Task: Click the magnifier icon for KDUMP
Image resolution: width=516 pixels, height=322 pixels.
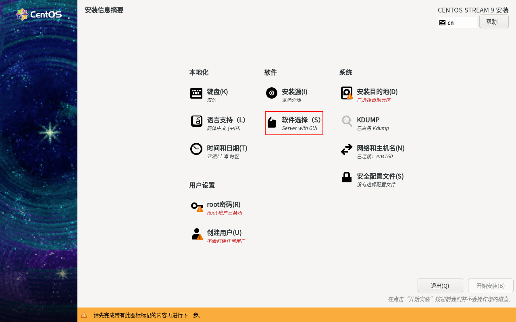Action: [x=347, y=121]
